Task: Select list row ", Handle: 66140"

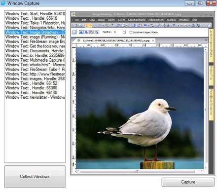Action: [x=35, y=92]
